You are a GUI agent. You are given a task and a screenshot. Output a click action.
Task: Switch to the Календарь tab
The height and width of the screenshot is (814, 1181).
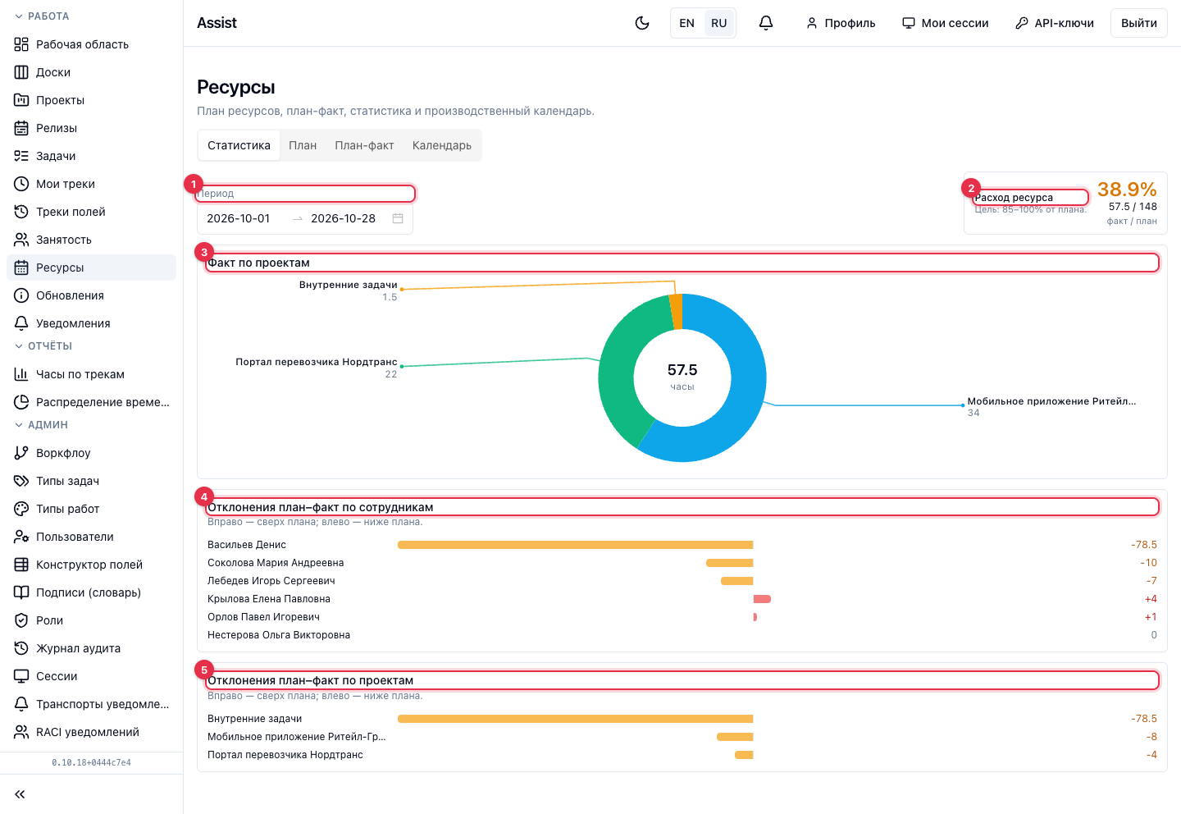tap(442, 145)
